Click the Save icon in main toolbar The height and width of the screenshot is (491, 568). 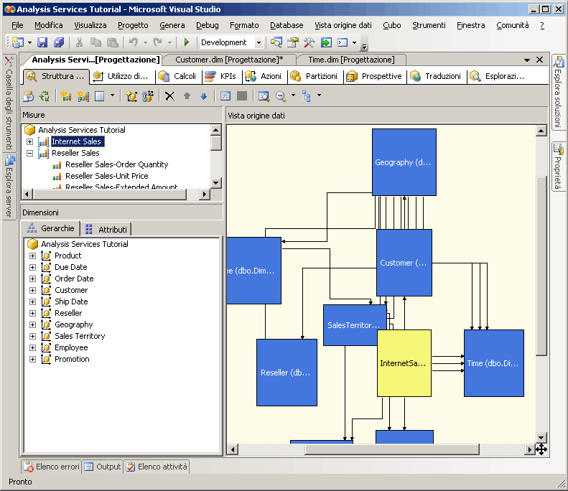point(42,42)
